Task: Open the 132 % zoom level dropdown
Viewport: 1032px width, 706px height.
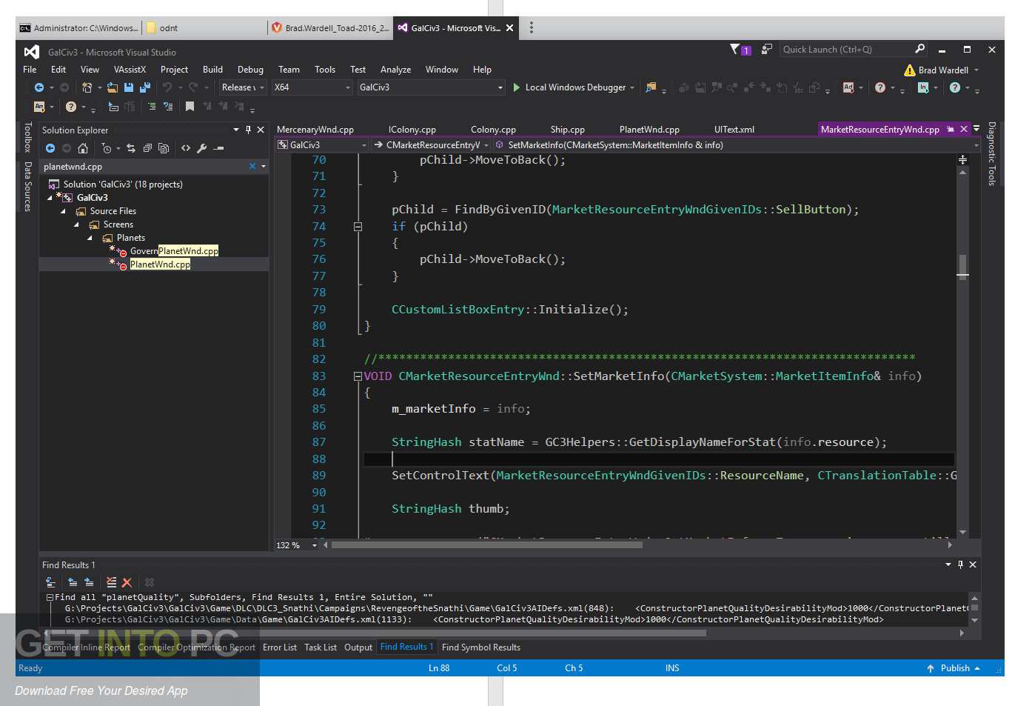Action: pyautogui.click(x=297, y=545)
